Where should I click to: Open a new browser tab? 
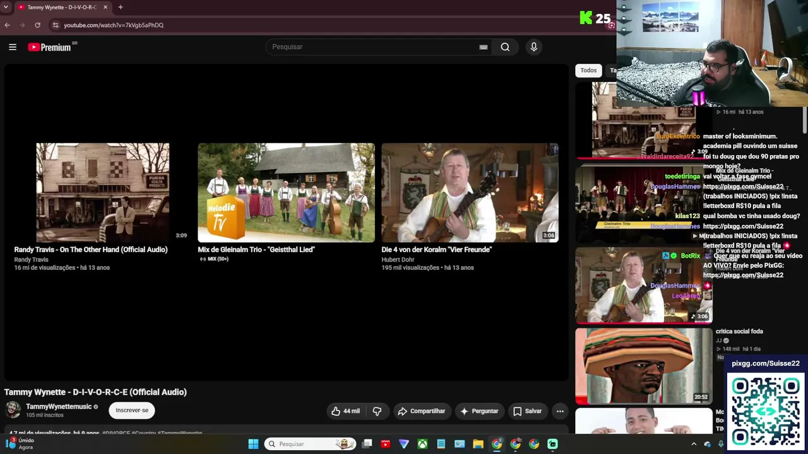[x=121, y=7]
